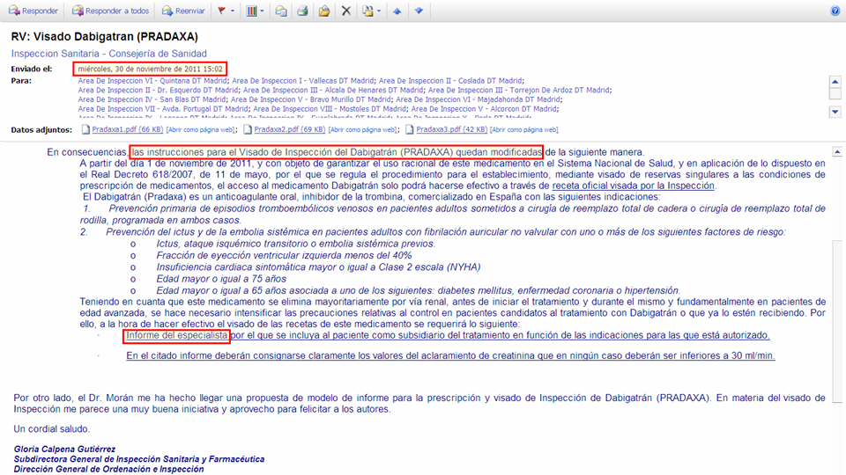Click signature name 'Gloria Calpena Gutiérrez'
This screenshot has height=475, width=846.
pyautogui.click(x=64, y=449)
